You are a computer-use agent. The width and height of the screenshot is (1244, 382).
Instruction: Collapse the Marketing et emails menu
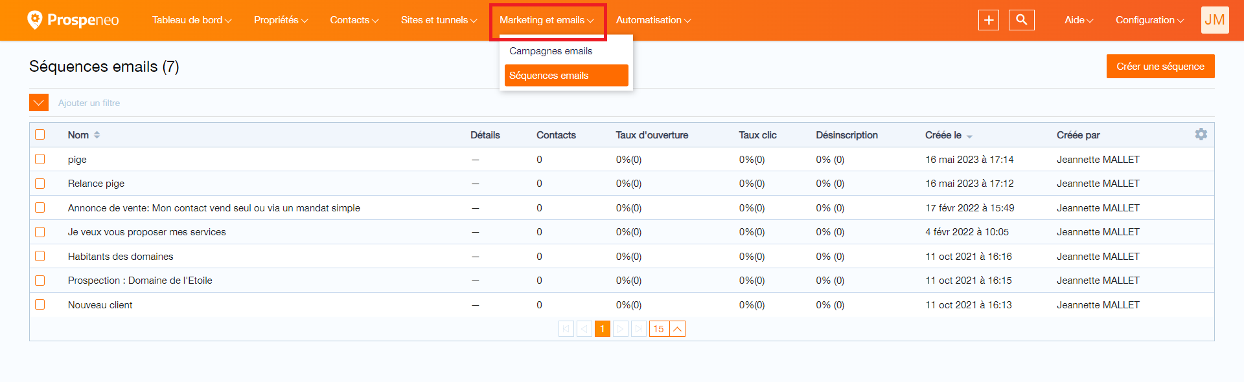point(547,20)
